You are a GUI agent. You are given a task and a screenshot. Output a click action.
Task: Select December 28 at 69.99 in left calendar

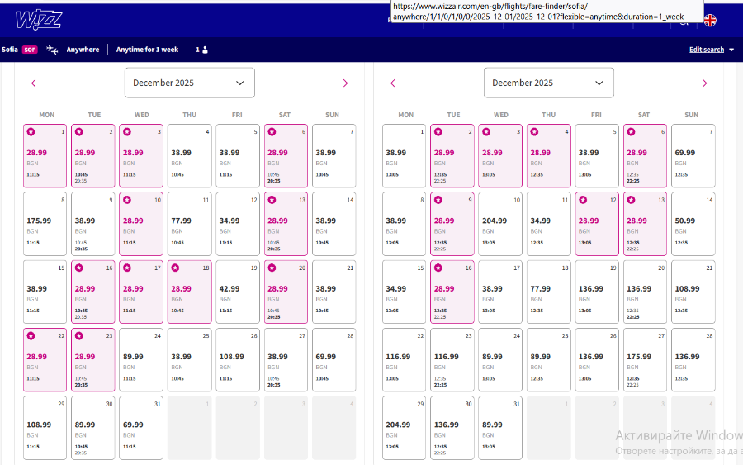point(334,360)
